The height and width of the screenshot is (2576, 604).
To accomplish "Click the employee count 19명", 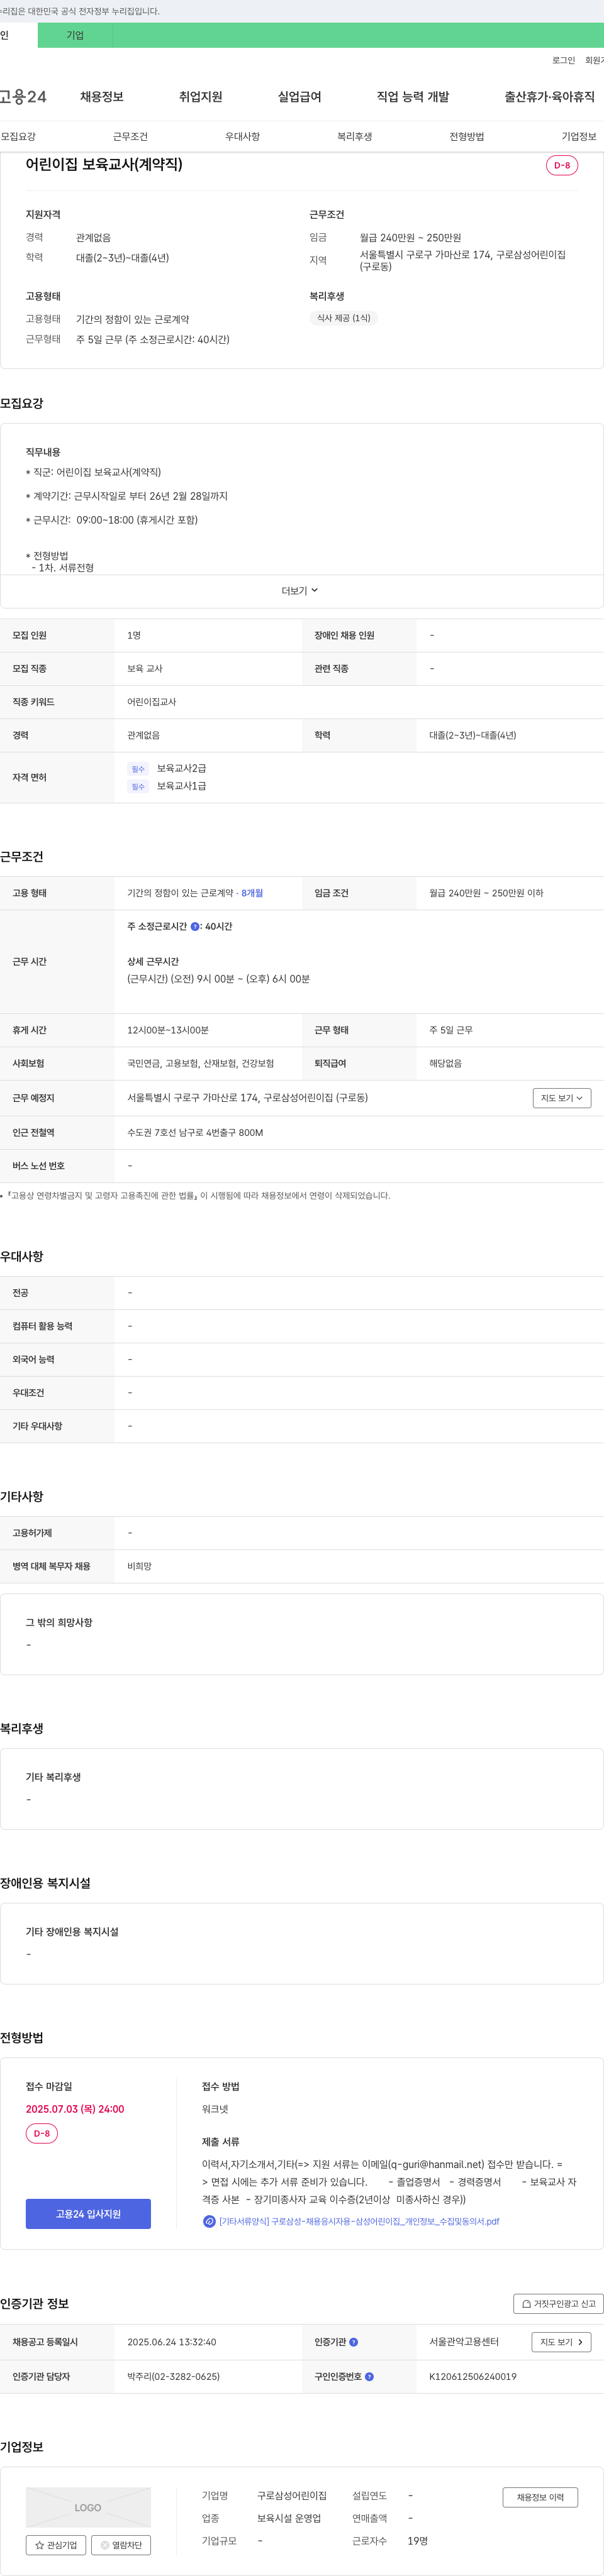I will (418, 2540).
